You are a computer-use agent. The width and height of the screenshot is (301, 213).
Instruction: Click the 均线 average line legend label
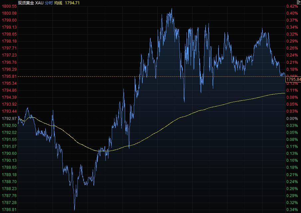[58, 3]
